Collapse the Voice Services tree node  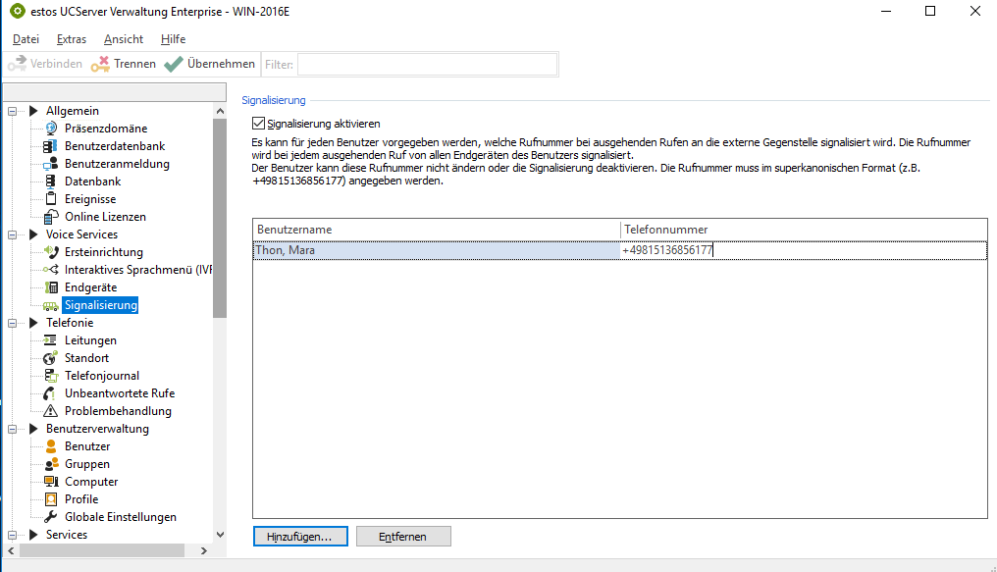(x=14, y=234)
